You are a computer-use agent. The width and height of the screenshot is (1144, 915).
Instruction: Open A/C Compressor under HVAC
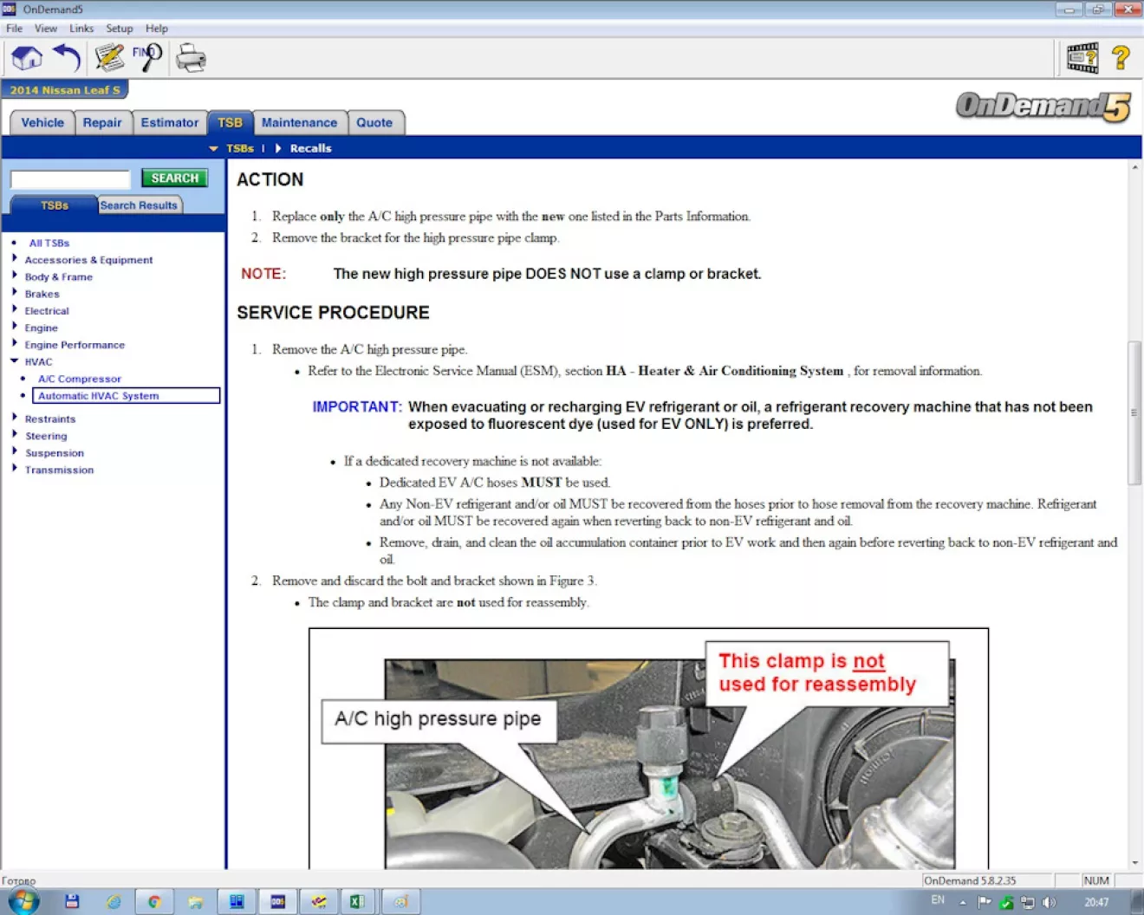(79, 379)
